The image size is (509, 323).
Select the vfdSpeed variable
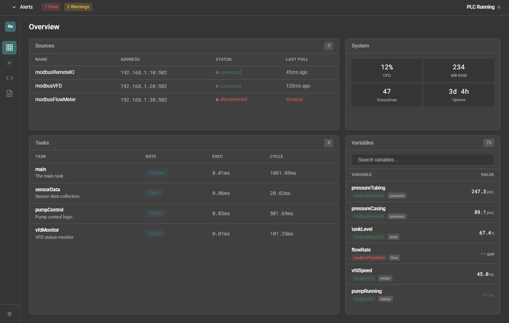pyautogui.click(x=362, y=271)
